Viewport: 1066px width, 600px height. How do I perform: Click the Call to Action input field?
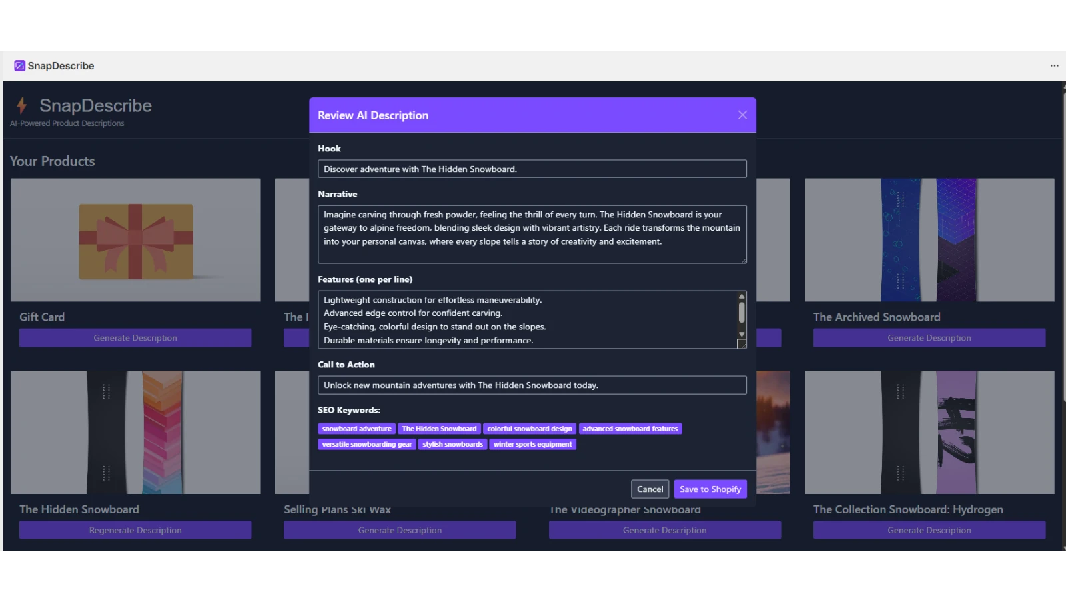pyautogui.click(x=532, y=385)
